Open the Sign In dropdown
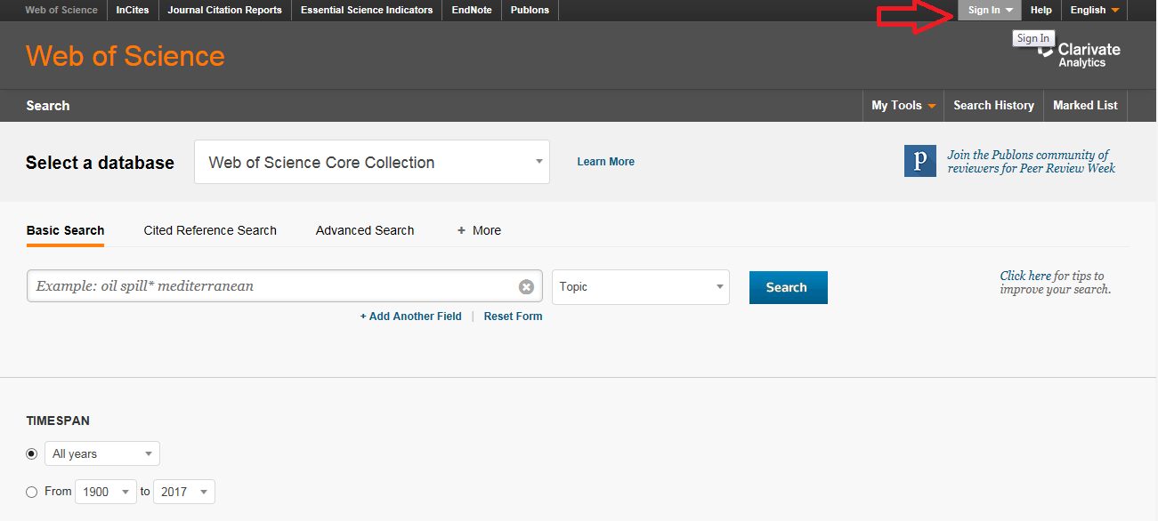The image size is (1158, 521). pyautogui.click(x=990, y=11)
